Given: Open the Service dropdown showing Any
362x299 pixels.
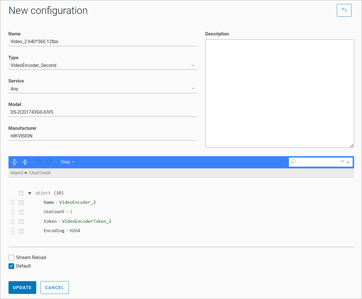Looking at the screenshot, I should [x=102, y=89].
